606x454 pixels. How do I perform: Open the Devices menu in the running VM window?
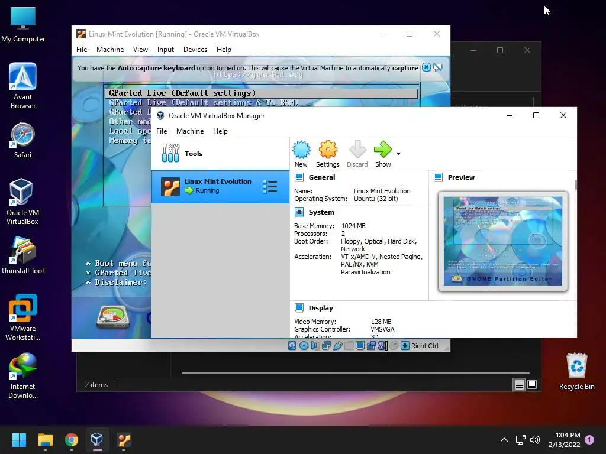coord(195,50)
